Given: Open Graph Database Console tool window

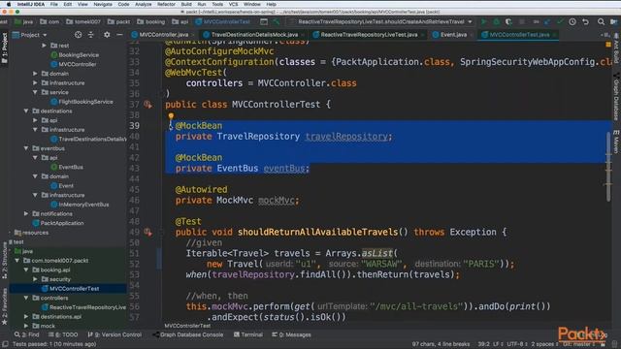Looking at the screenshot, I should (x=188, y=334).
